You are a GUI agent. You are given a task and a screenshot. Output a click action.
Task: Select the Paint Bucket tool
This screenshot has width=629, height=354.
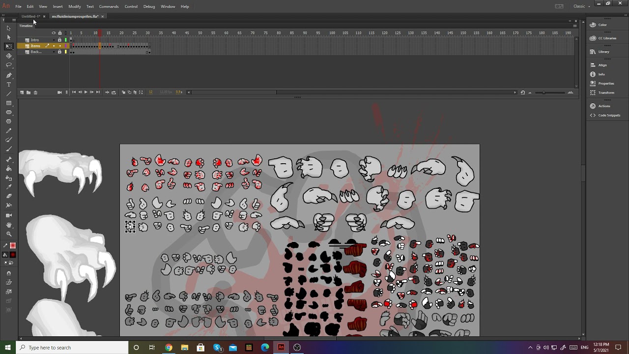(8, 168)
